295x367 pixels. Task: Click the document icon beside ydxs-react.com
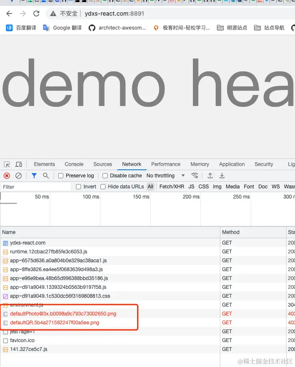tap(5, 243)
